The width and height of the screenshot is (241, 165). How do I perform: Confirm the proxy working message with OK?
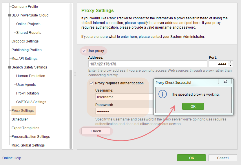[x=193, y=106]
